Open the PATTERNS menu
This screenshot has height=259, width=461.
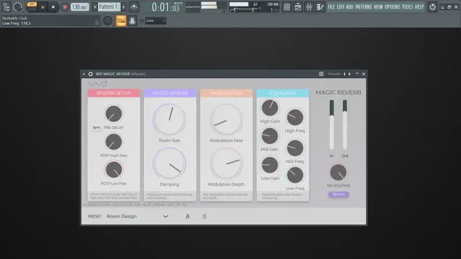[364, 7]
